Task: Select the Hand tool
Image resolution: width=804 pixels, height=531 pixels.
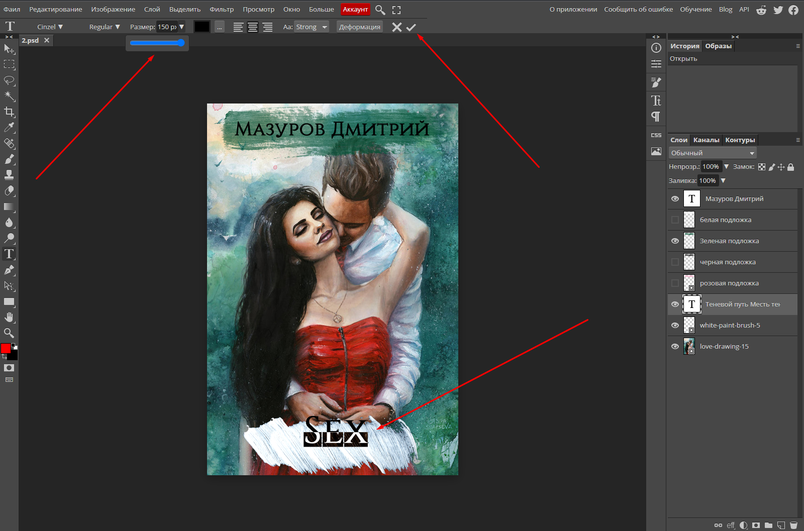Action: pyautogui.click(x=9, y=317)
